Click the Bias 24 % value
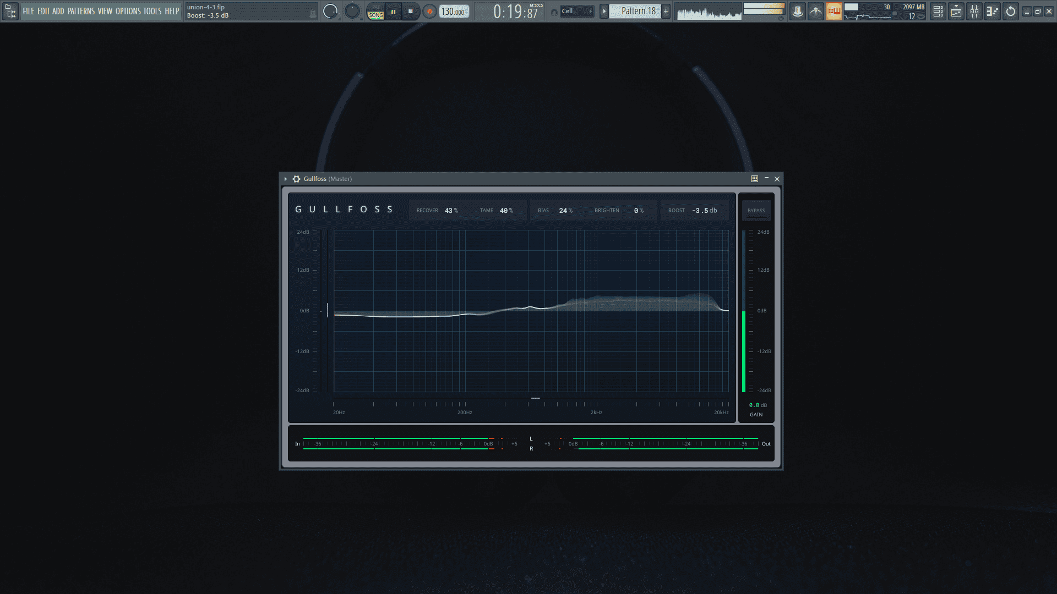 566,211
